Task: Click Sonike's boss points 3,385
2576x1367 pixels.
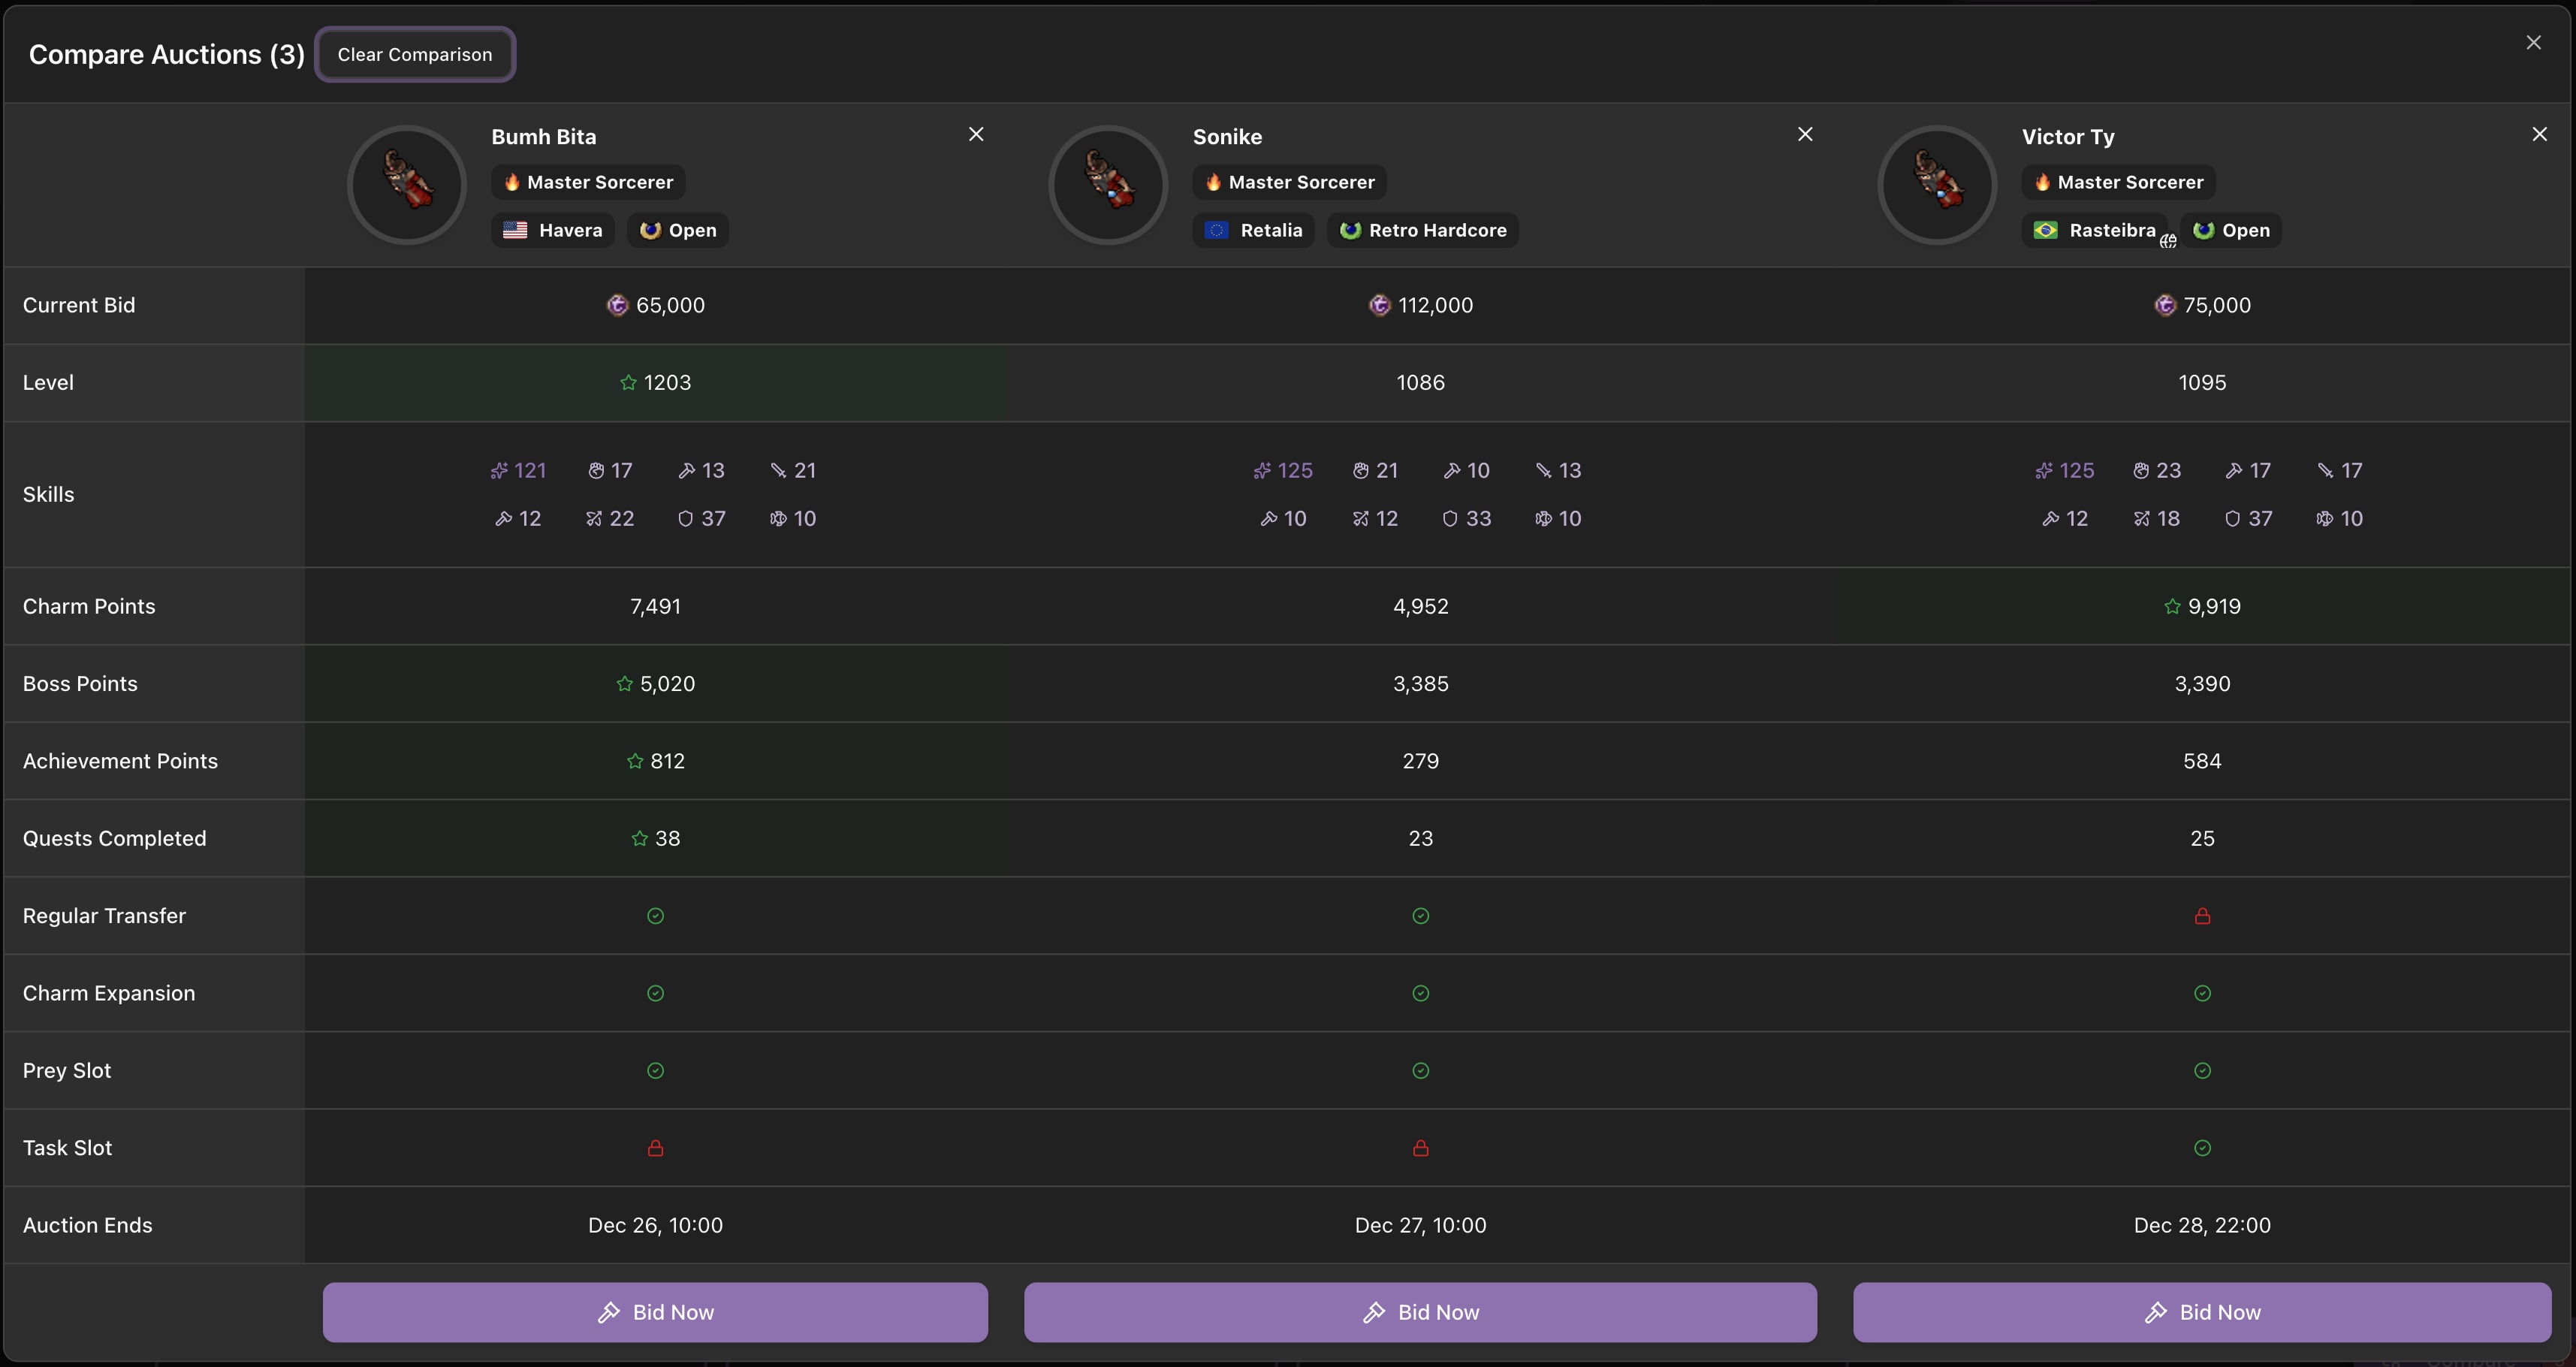Action: click(1420, 684)
